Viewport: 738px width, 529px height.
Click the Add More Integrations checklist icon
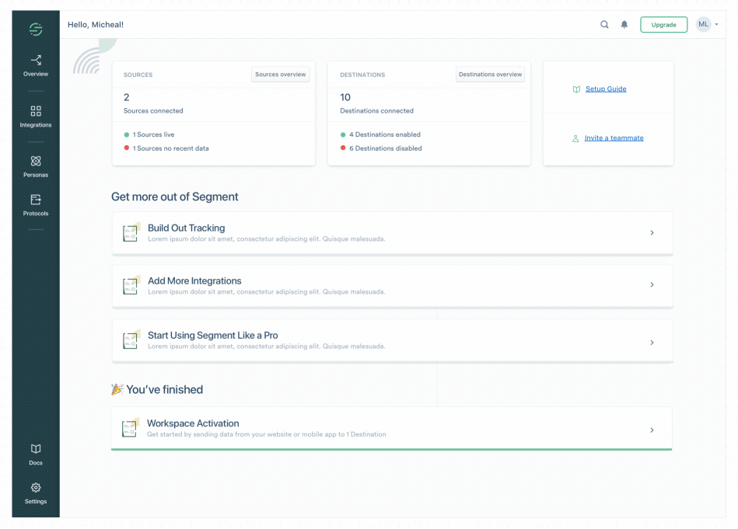click(131, 285)
